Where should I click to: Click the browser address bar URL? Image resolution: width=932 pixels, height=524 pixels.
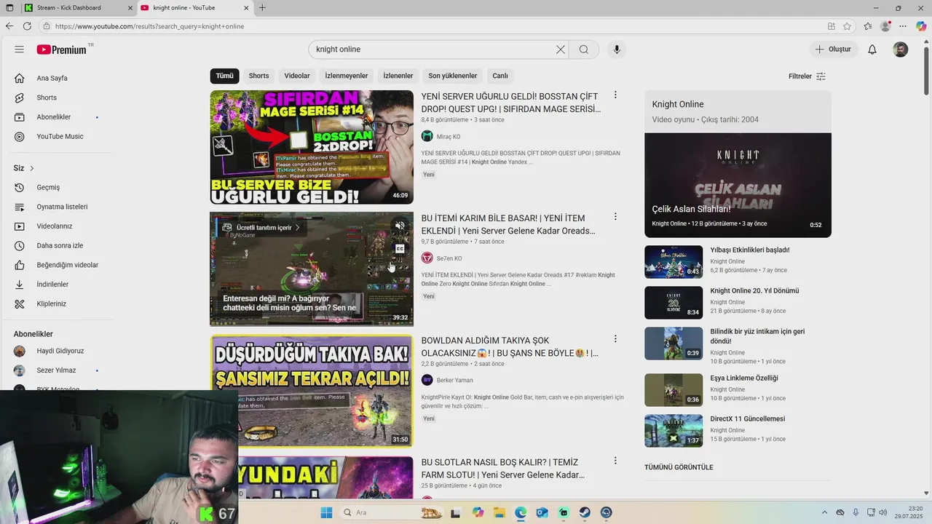coord(149,26)
